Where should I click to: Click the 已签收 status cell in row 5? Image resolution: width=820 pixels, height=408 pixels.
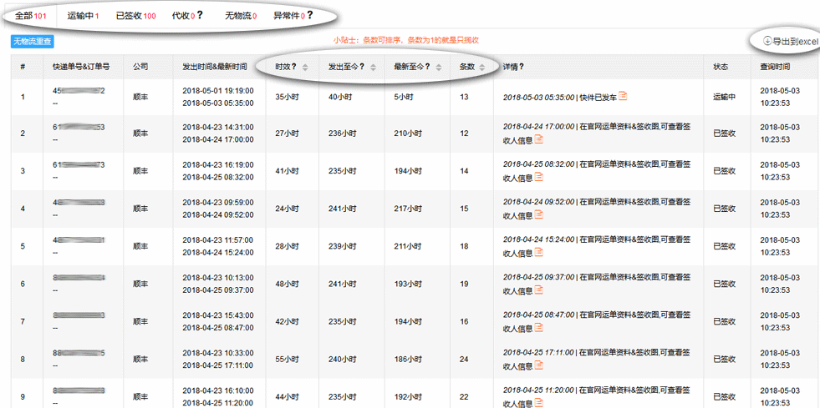724,246
